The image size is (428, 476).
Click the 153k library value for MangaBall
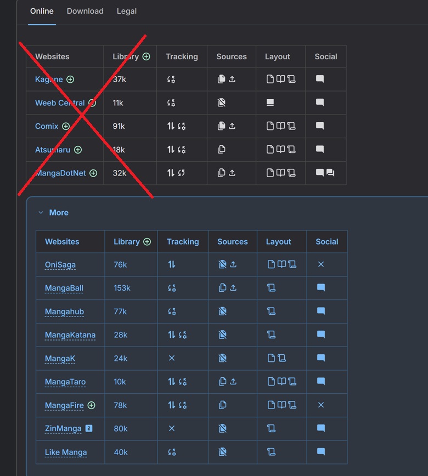pyautogui.click(x=122, y=288)
